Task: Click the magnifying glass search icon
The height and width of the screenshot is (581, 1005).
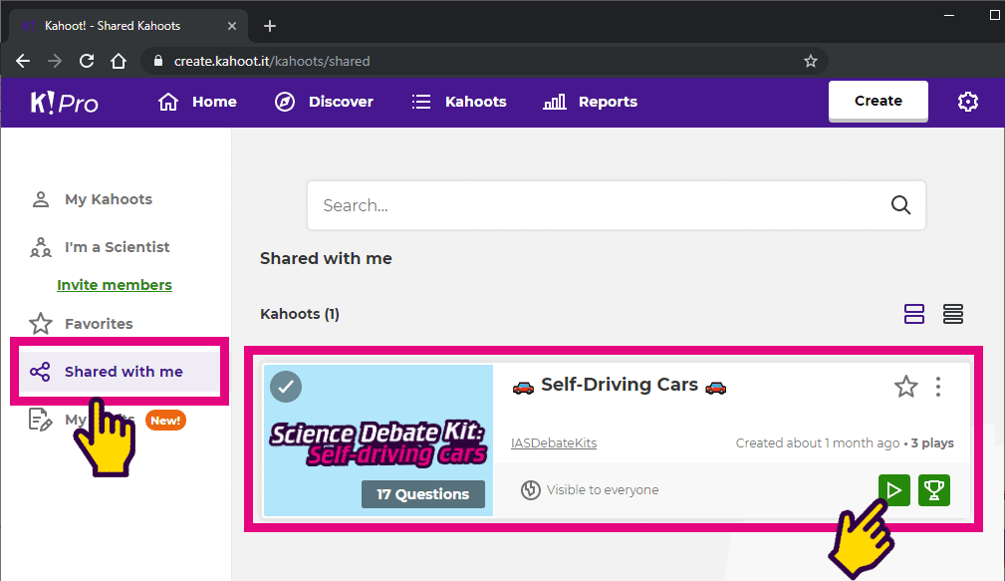Action: [900, 205]
